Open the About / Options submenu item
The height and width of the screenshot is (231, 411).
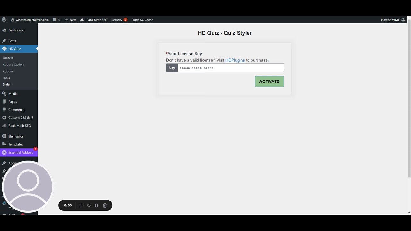(14, 64)
